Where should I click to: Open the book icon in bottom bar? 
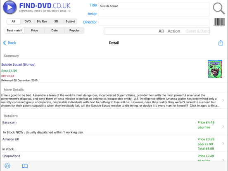click(x=25, y=166)
